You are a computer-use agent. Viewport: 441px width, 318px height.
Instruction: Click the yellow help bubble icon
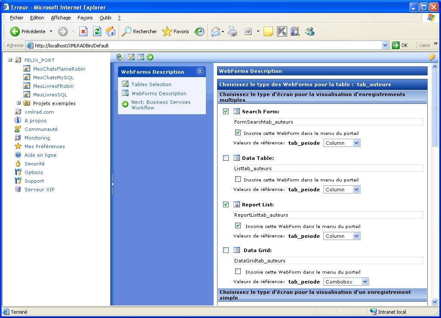(431, 57)
